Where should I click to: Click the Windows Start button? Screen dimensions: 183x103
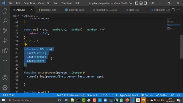pyautogui.click(x=3, y=100)
